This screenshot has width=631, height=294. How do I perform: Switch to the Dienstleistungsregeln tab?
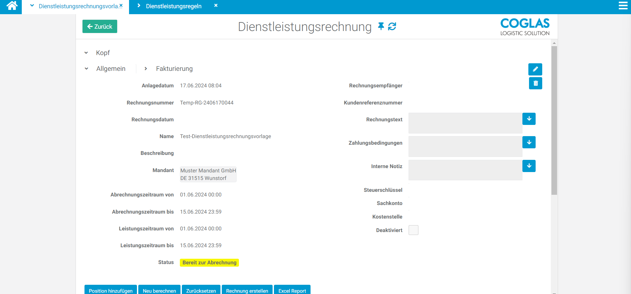(x=174, y=6)
